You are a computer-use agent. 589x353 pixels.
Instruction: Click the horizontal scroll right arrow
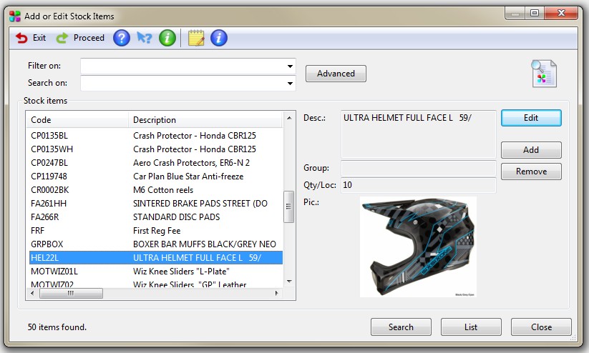(x=276, y=294)
